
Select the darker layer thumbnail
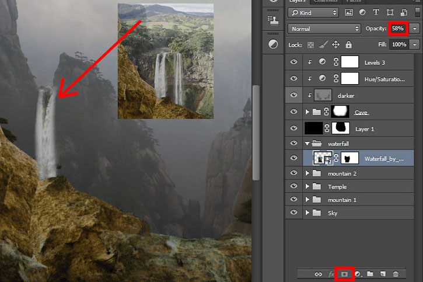tap(323, 95)
